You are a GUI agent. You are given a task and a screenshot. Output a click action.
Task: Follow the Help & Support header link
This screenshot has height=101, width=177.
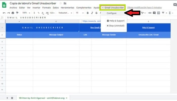[x=148, y=28]
